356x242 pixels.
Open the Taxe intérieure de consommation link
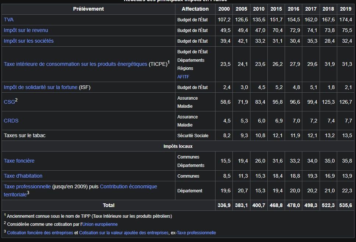point(75,64)
